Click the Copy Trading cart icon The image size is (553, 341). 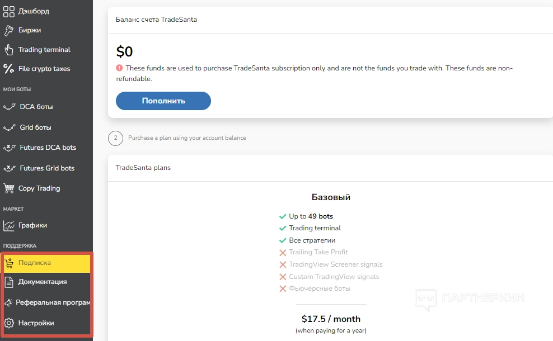9,188
